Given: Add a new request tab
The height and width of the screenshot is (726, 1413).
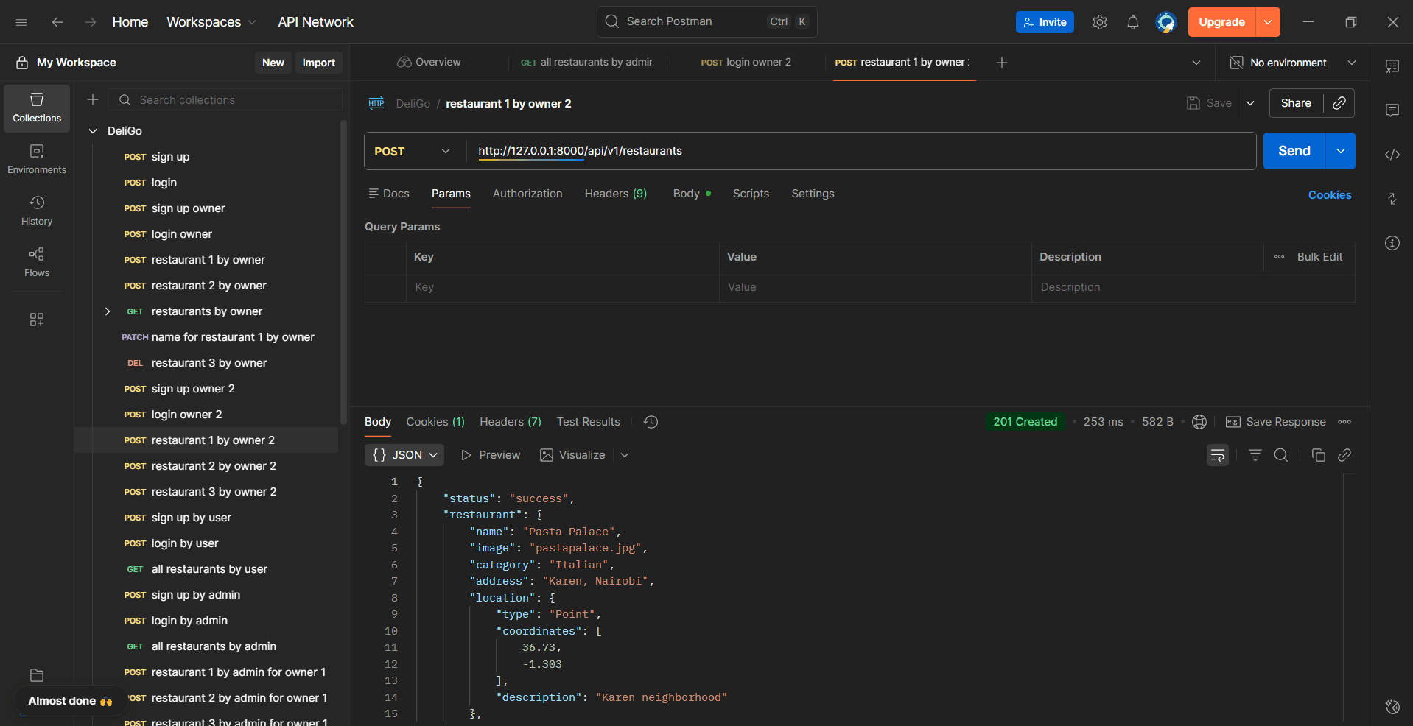Looking at the screenshot, I should [1002, 63].
